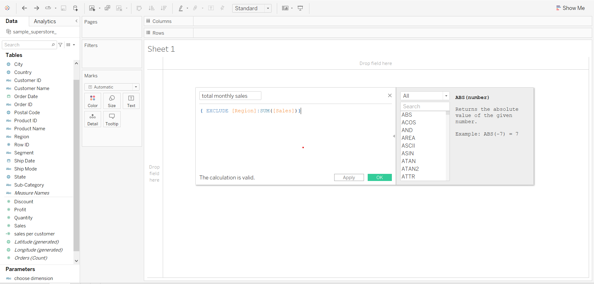Select ATAN2 in the function list
Screen dimensions: 594x284
coord(410,169)
